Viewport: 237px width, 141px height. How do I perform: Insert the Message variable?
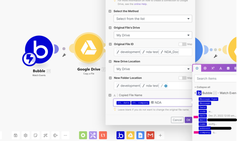click(205, 103)
